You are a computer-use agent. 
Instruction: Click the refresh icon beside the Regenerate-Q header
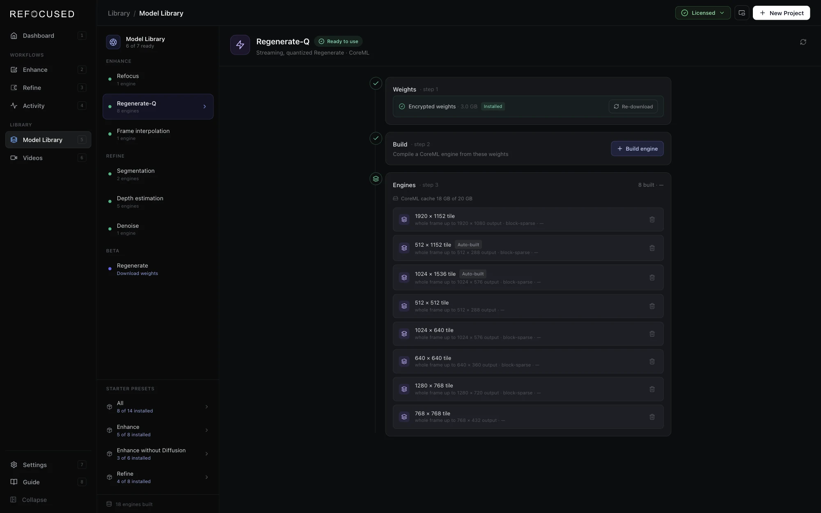pyautogui.click(x=803, y=42)
